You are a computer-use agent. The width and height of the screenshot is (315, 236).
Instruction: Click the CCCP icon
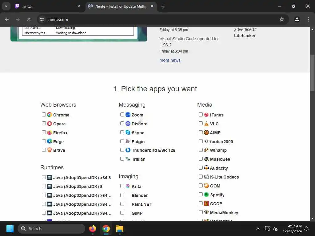pyautogui.click(x=206, y=203)
